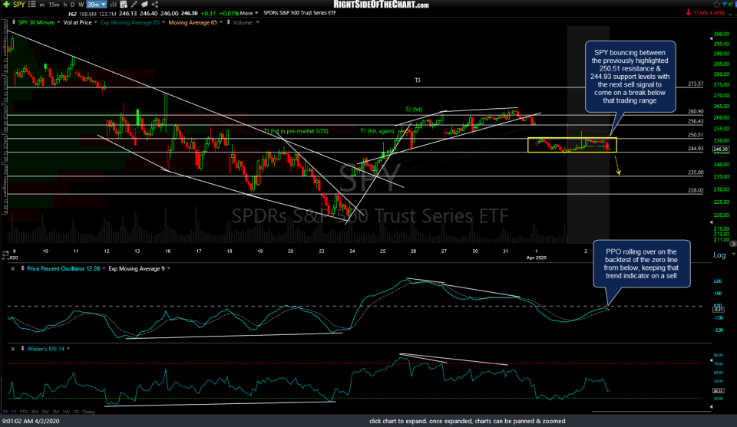Click the T3 target label

point(418,80)
